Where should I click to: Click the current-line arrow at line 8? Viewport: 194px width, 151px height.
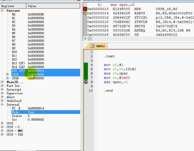[86, 82]
